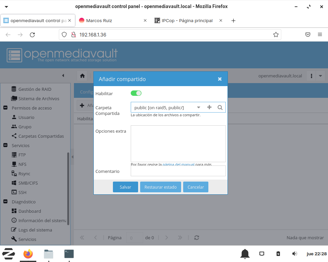Switch to the IPCop Página principal tab
Screen dimensions: 328x262
(187, 20)
